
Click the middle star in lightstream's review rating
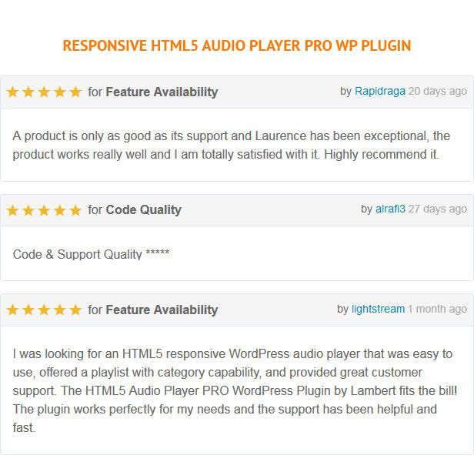[44, 310]
